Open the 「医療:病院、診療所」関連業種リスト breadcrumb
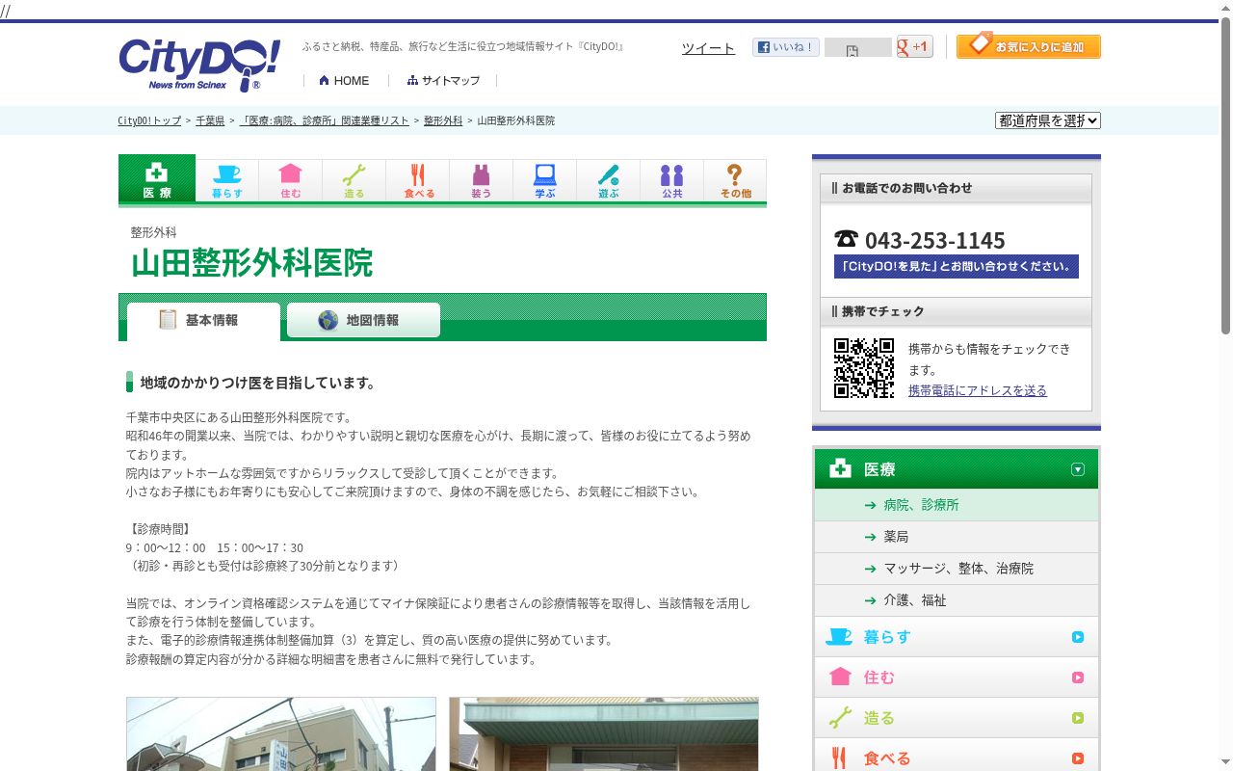Image resolution: width=1233 pixels, height=771 pixels. pyautogui.click(x=324, y=120)
